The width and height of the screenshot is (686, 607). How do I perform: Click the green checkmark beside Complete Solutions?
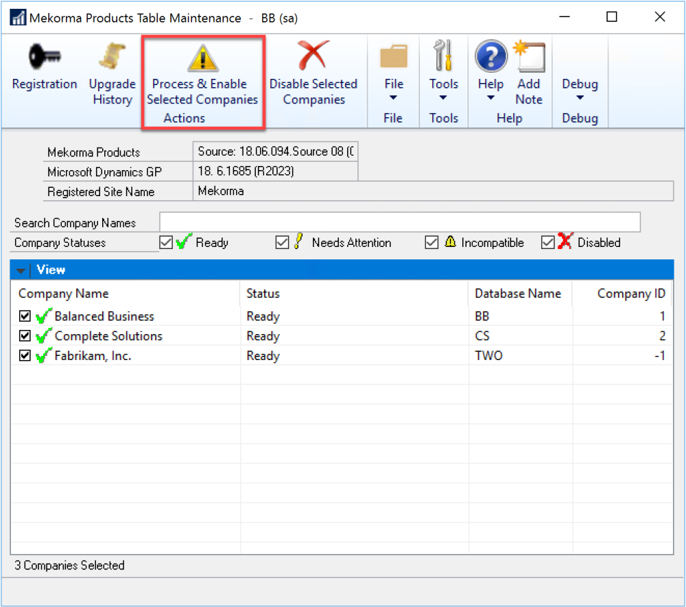[44, 335]
